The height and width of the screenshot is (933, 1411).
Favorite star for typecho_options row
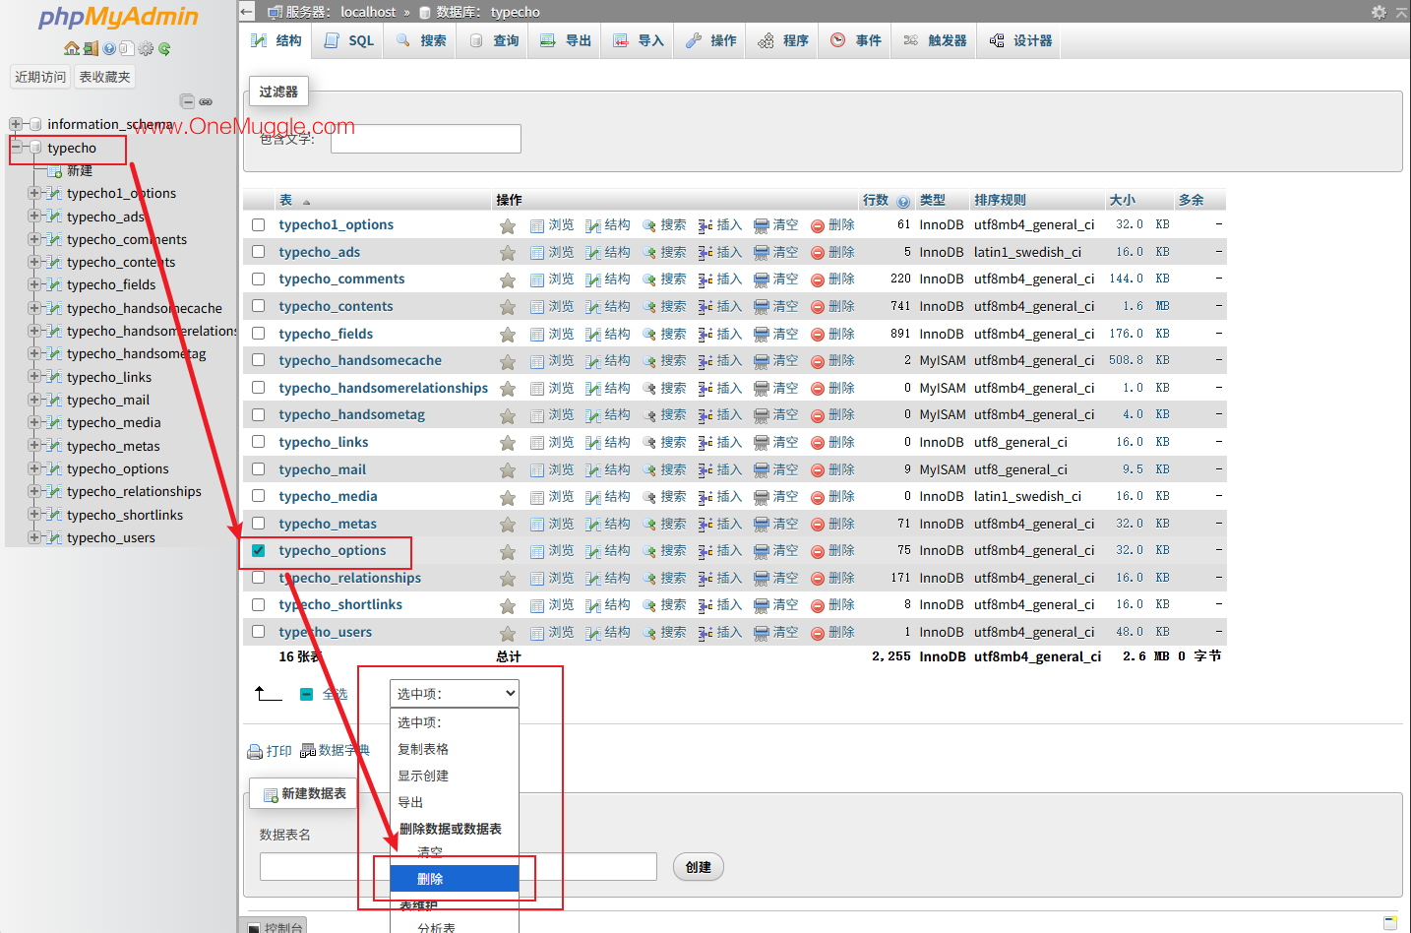pyautogui.click(x=508, y=551)
